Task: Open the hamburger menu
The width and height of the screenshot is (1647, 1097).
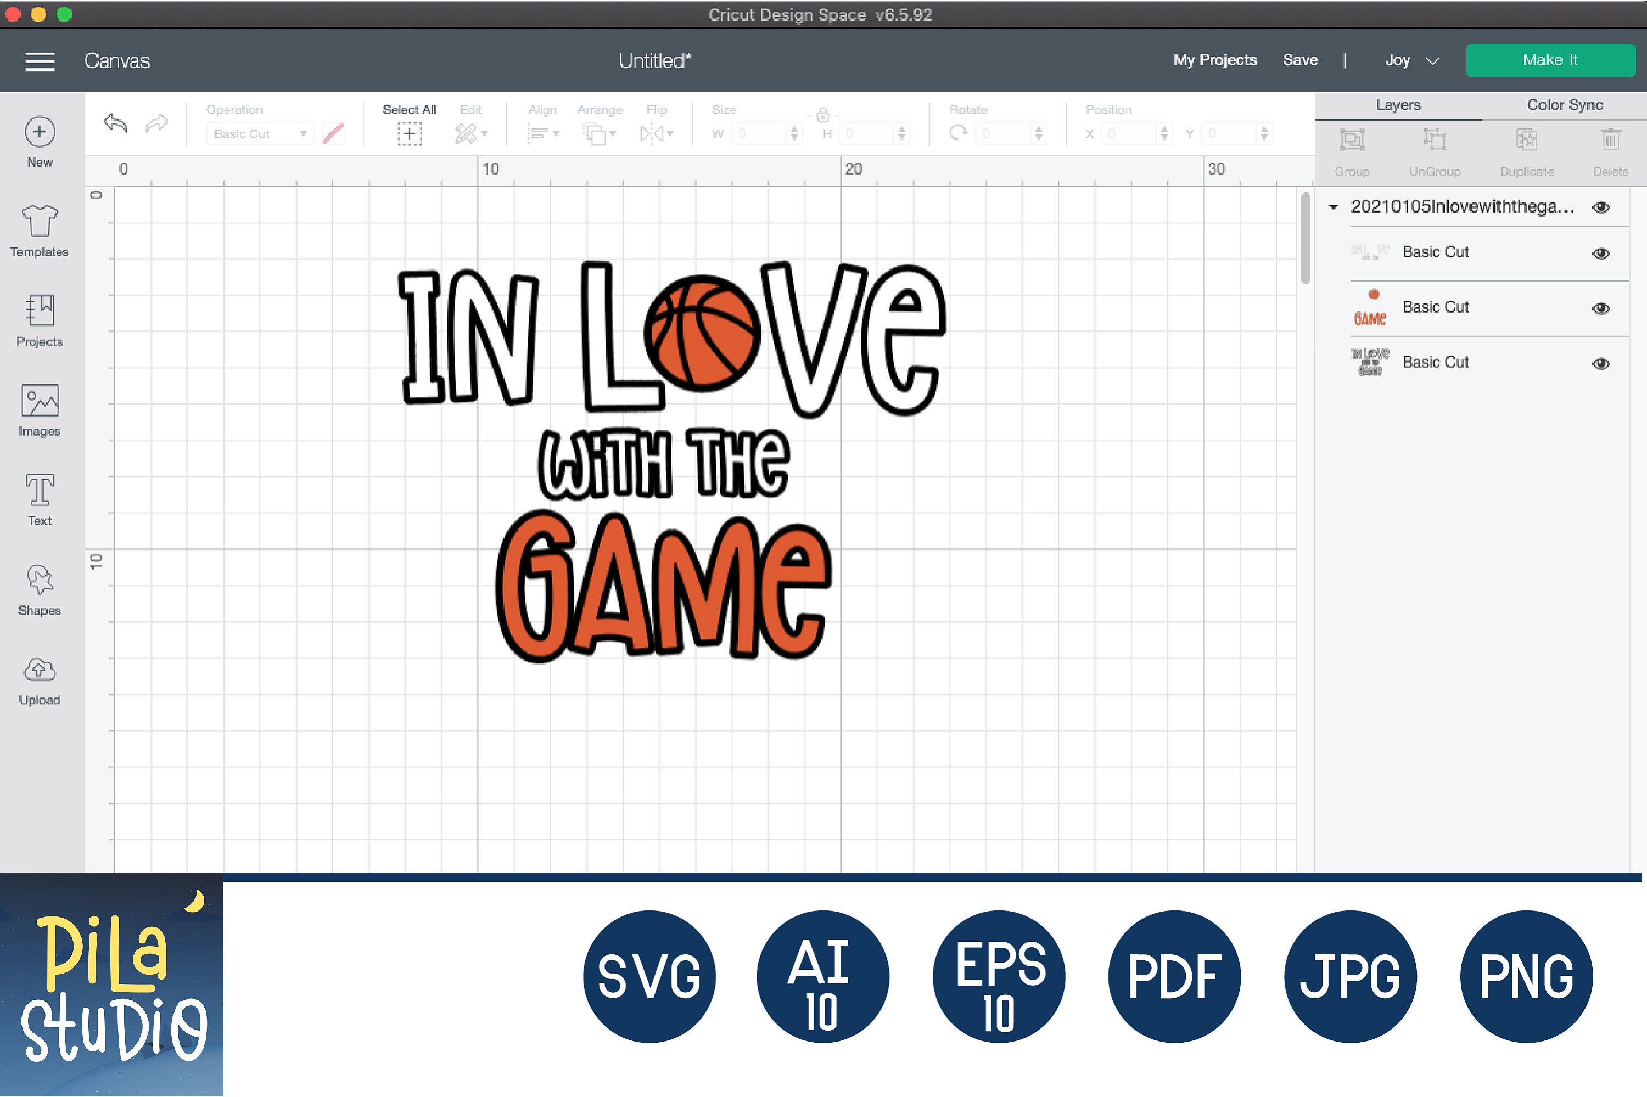Action: (x=40, y=61)
